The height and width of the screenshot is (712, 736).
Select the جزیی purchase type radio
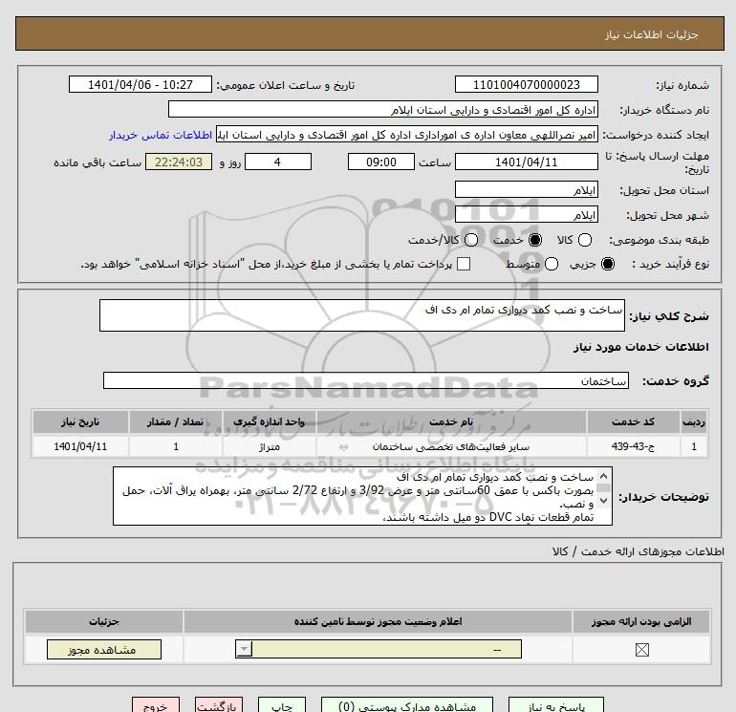tap(607, 264)
